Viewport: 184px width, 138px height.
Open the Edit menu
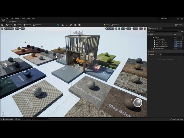click(x=11, y=18)
